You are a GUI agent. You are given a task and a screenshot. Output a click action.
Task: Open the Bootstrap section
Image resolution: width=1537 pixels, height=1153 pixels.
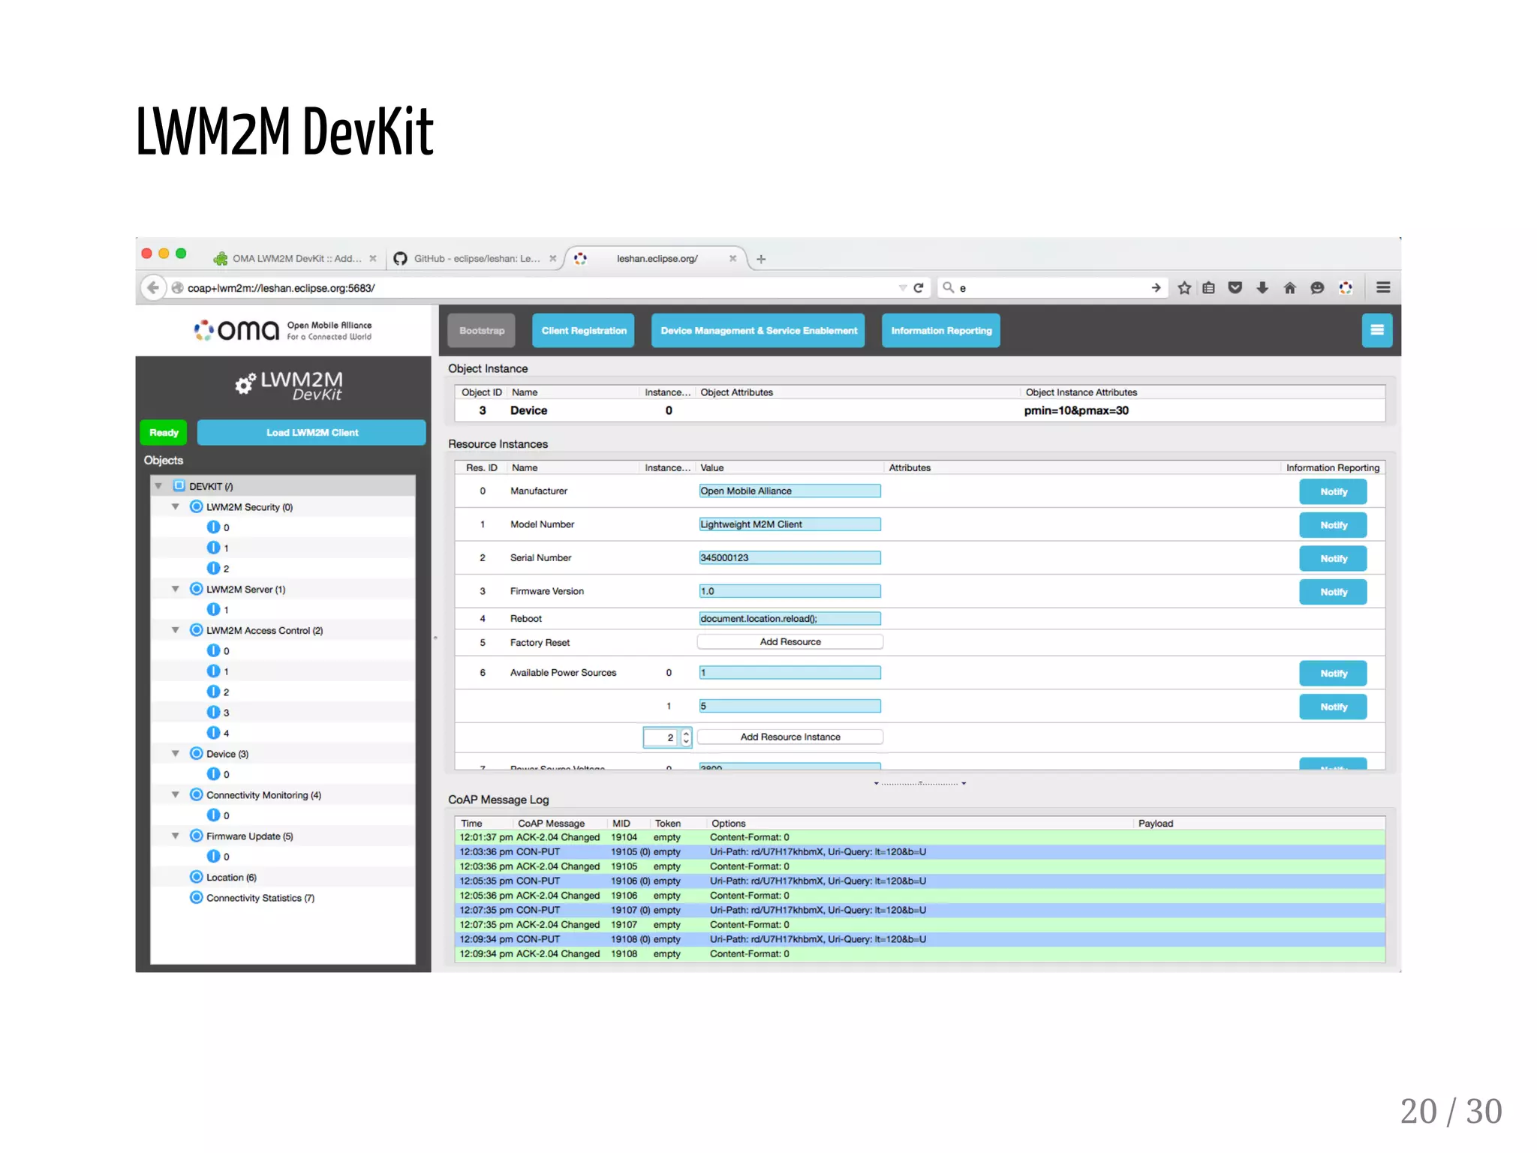(x=482, y=330)
